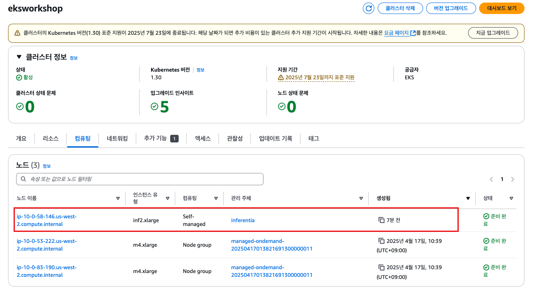Click the 활성 status check icon

pos(19,78)
